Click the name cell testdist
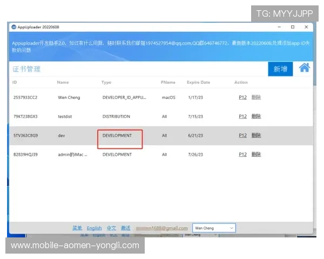The height and width of the screenshot is (259, 324). (65, 117)
